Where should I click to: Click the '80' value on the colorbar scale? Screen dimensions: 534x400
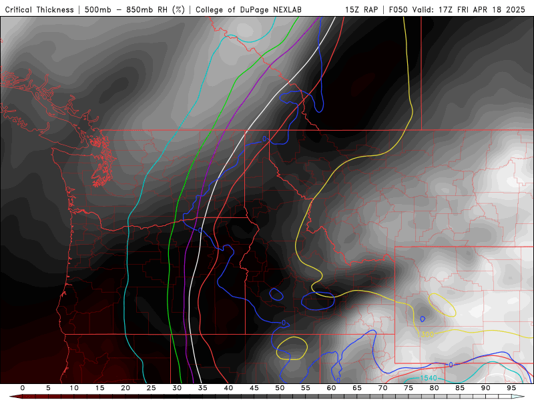click(435, 388)
